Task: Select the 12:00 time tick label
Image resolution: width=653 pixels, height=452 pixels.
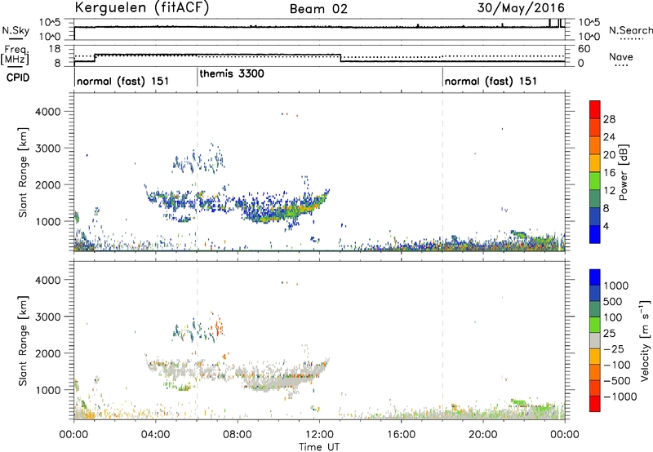Action: (319, 435)
